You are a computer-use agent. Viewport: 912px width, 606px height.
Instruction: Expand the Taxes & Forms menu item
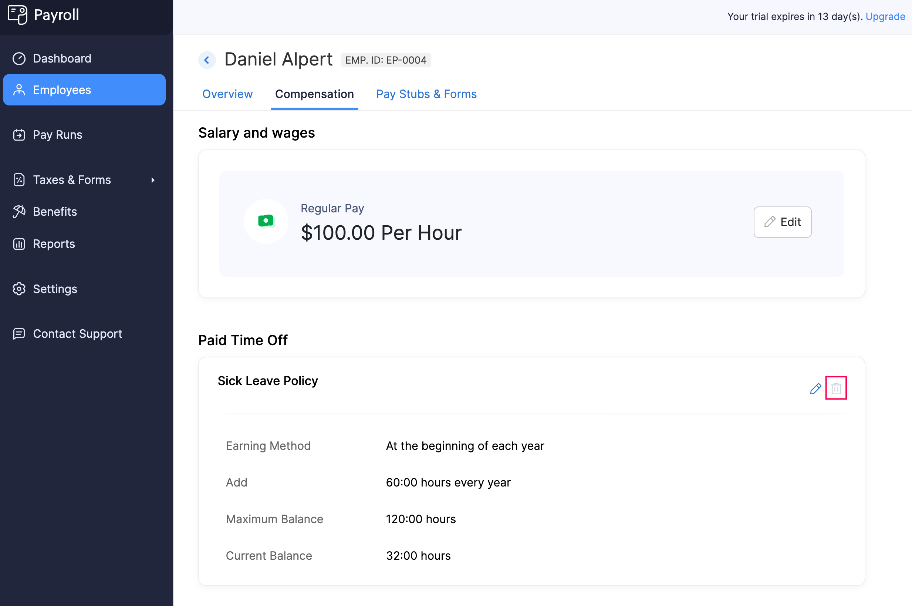coord(151,180)
